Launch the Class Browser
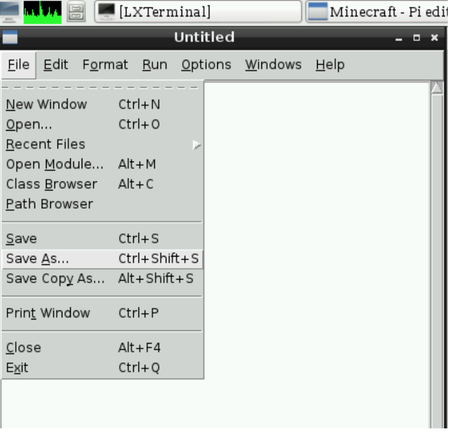Viewport: 449px width, 432px height. [x=102, y=184]
